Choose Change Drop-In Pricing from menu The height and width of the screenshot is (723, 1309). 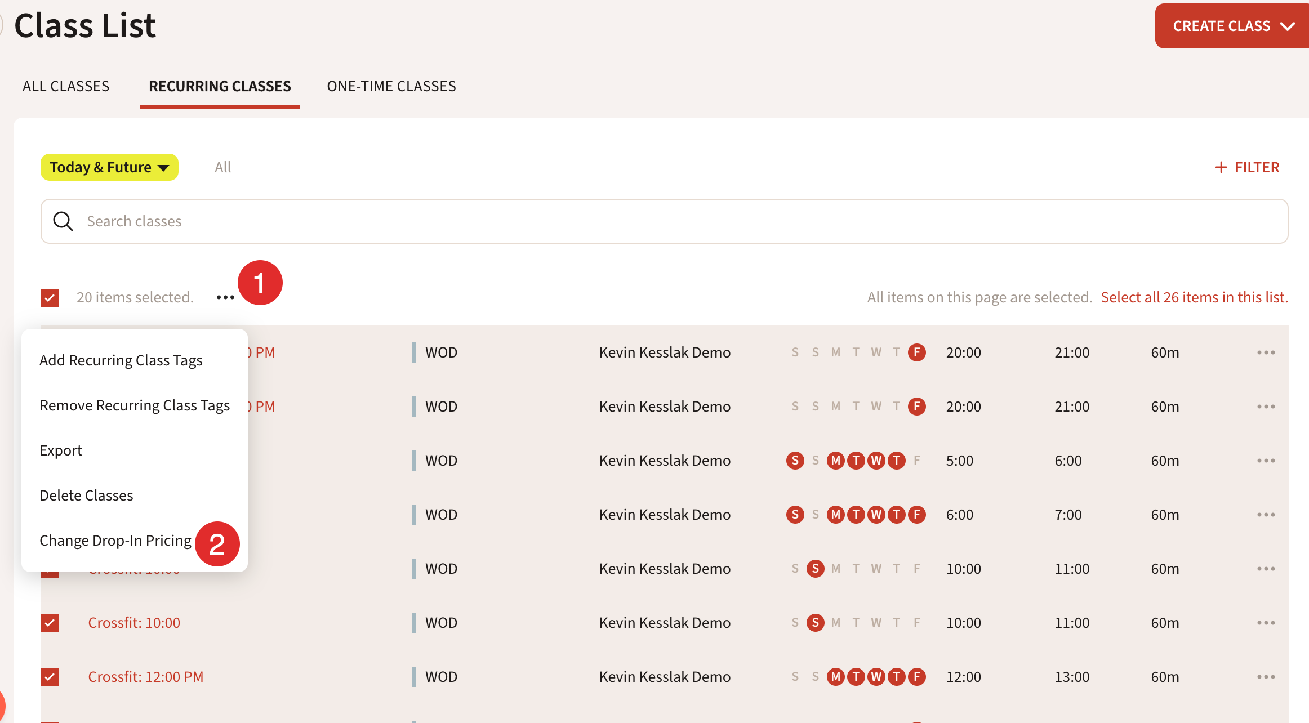tap(115, 541)
